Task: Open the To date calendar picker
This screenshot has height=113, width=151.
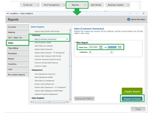Action: click(120, 47)
